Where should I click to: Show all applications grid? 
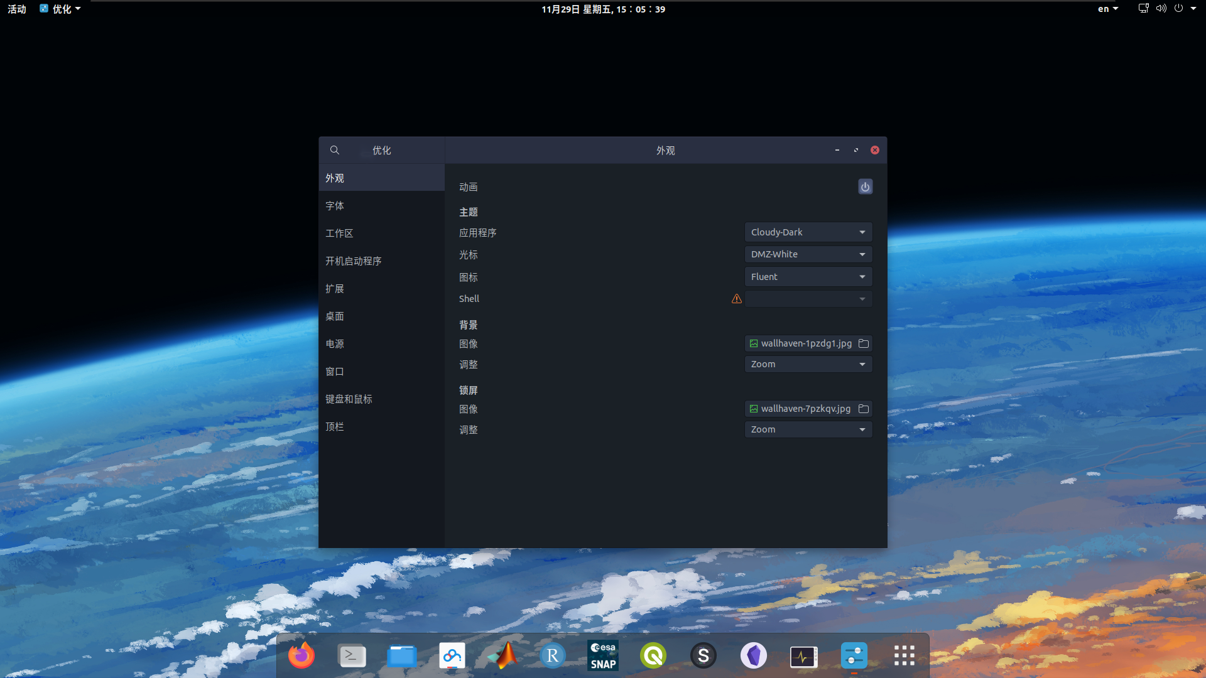[x=905, y=655]
